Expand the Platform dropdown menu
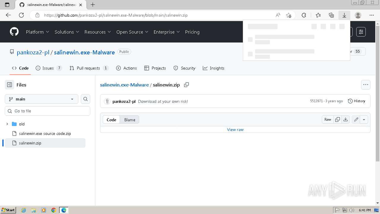The image size is (380, 214). [x=37, y=32]
